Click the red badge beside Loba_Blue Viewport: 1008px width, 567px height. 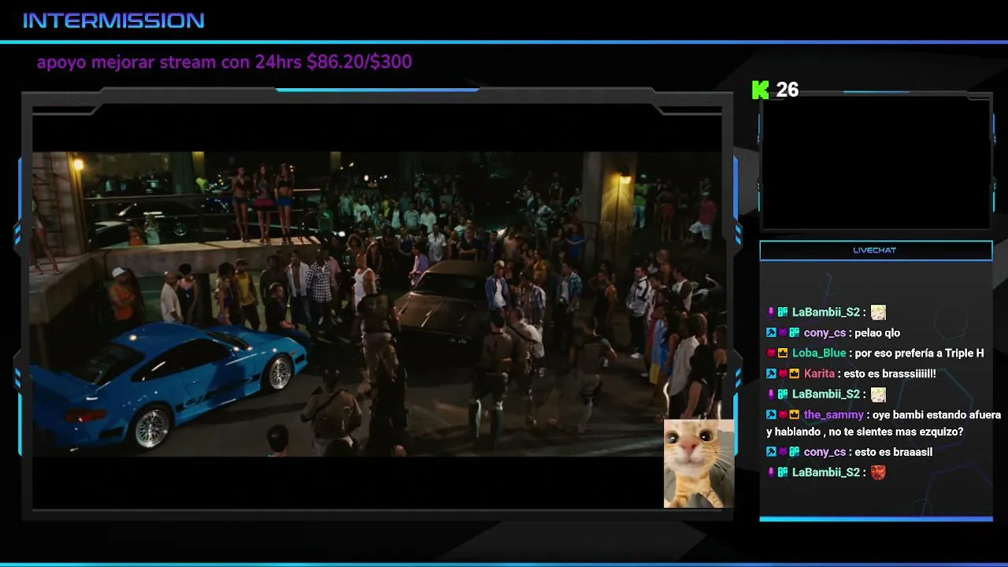(x=771, y=354)
